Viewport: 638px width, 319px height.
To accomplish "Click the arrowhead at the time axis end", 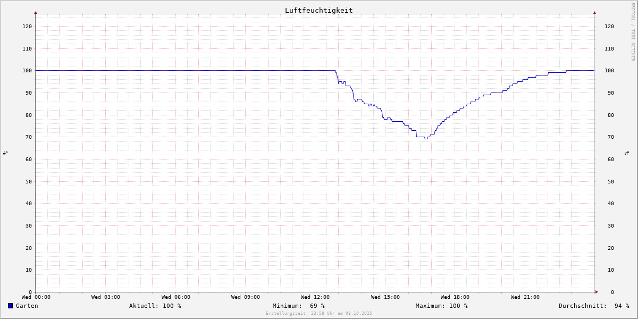I will [597, 292].
